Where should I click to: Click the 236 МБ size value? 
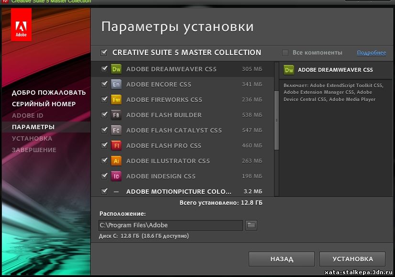coord(252,100)
